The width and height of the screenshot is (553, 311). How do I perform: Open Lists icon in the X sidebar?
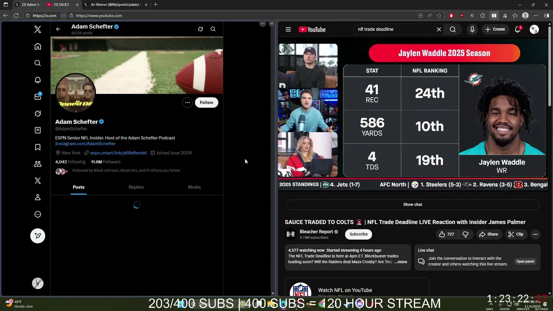(x=38, y=130)
